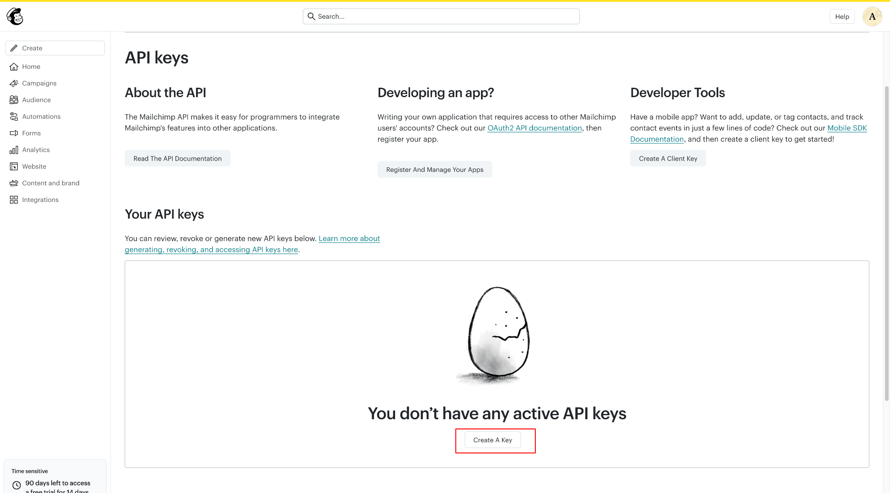The image size is (890, 493).
Task: Focus the Search input field
Action: [441, 16]
